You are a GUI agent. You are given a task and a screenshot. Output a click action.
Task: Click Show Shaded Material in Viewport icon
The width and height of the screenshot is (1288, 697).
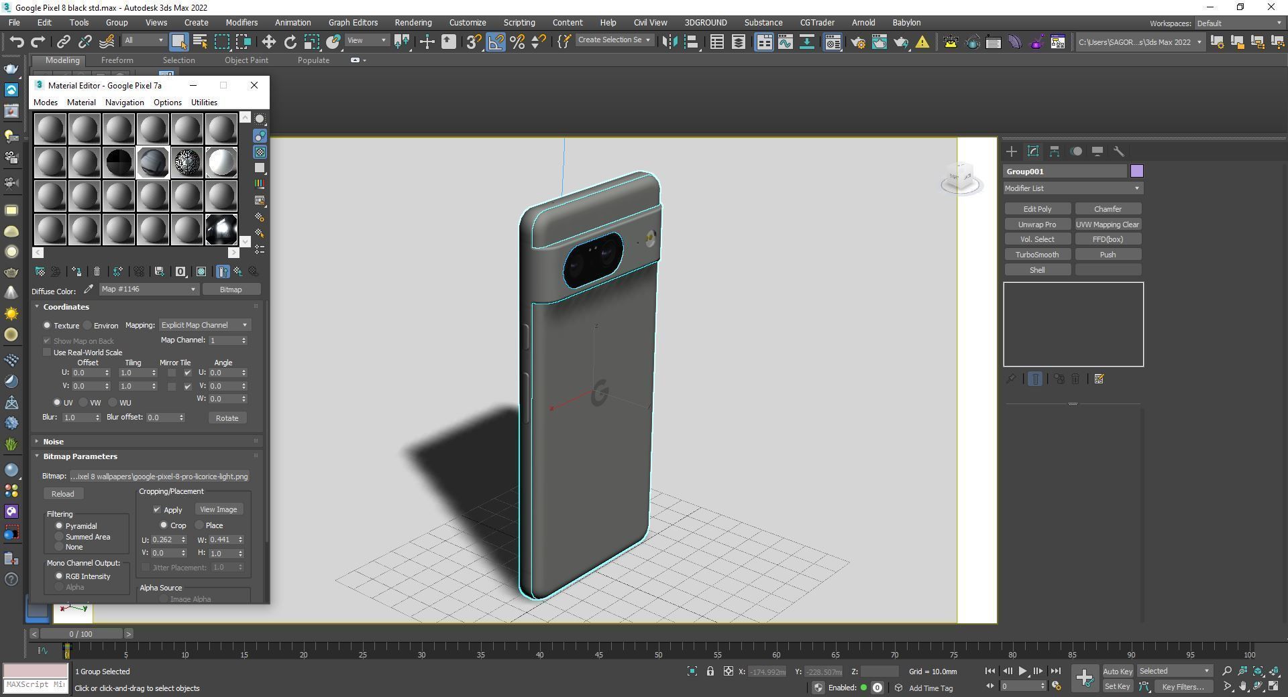point(201,271)
